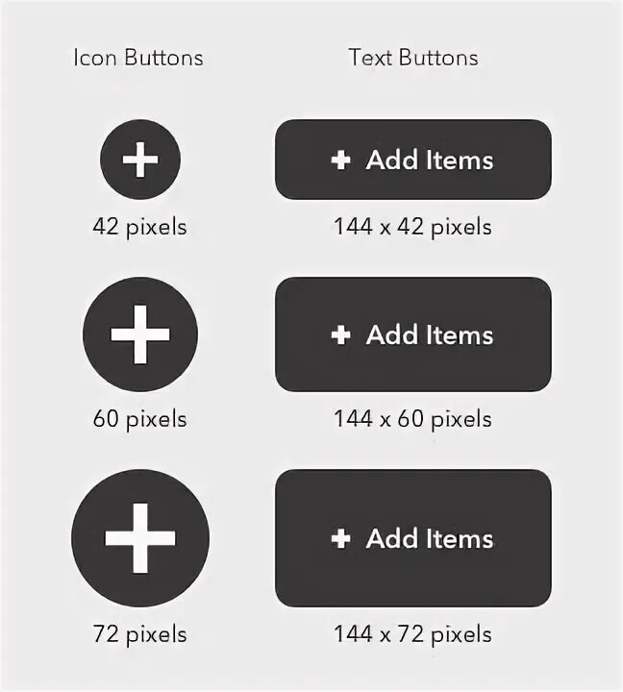Click the tallest Add Items text button
623x692 pixels.
tap(413, 538)
